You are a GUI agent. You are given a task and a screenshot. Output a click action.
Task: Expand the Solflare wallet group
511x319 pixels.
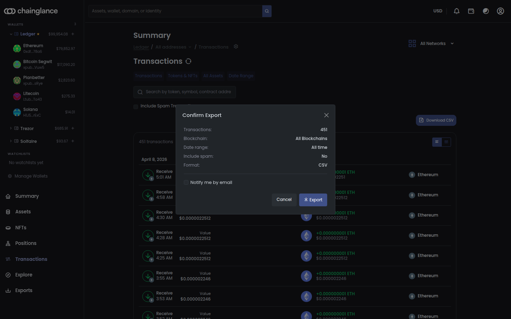click(11, 141)
